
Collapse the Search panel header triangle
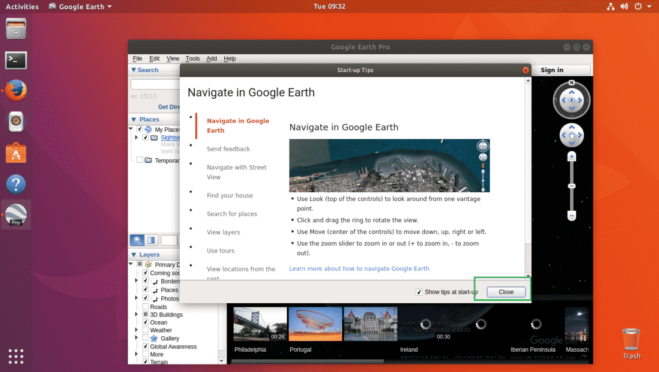(134, 70)
